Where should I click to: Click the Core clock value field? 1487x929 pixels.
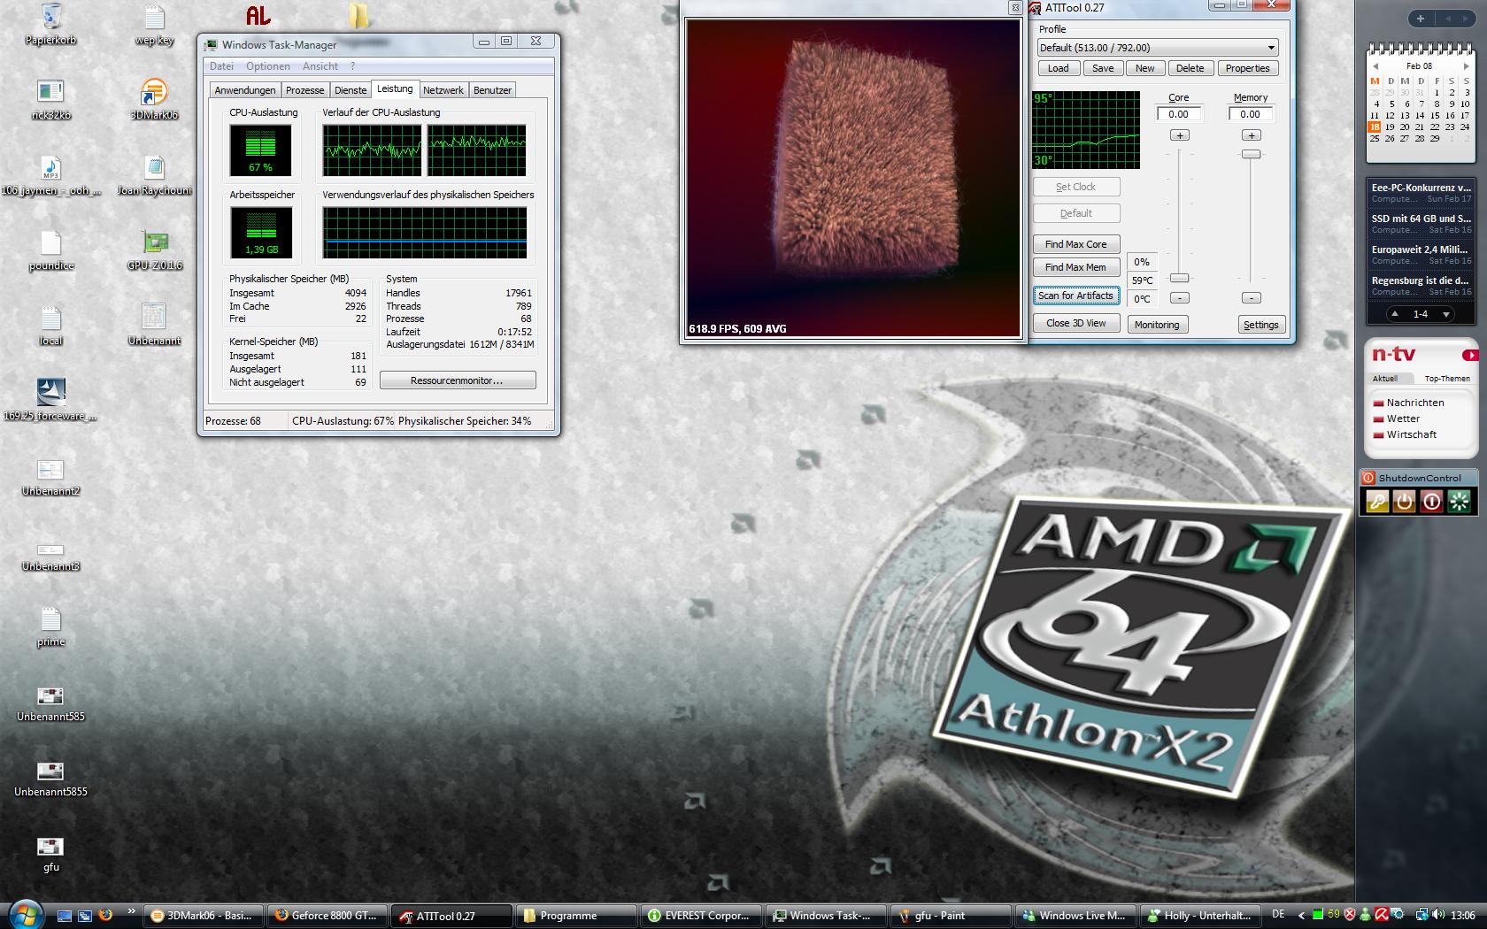[x=1180, y=114]
